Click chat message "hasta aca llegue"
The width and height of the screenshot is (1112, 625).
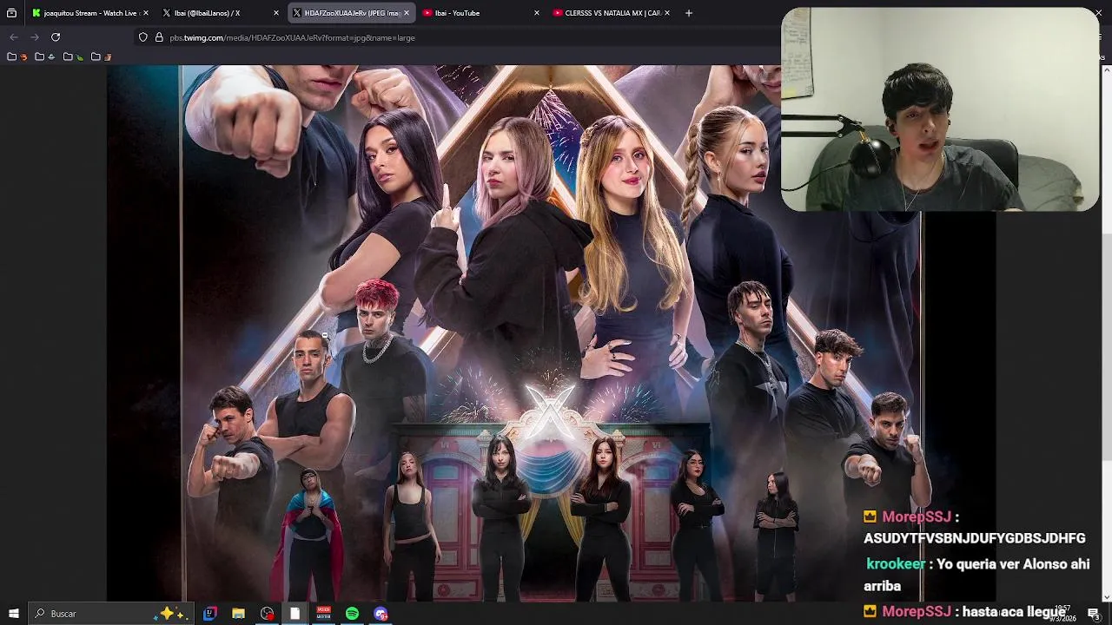click(1014, 612)
